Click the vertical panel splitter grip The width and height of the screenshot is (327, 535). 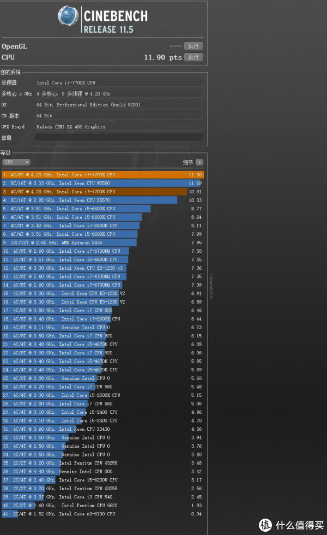(211, 287)
